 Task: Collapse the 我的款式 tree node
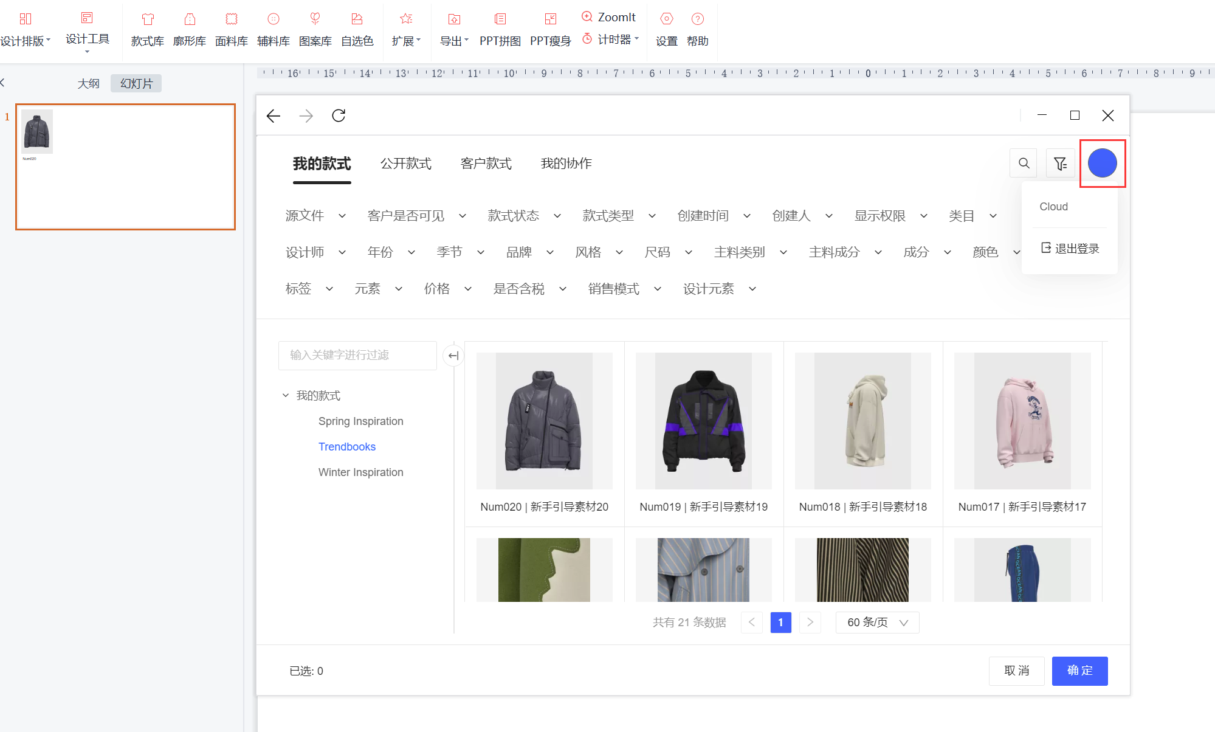coord(285,395)
